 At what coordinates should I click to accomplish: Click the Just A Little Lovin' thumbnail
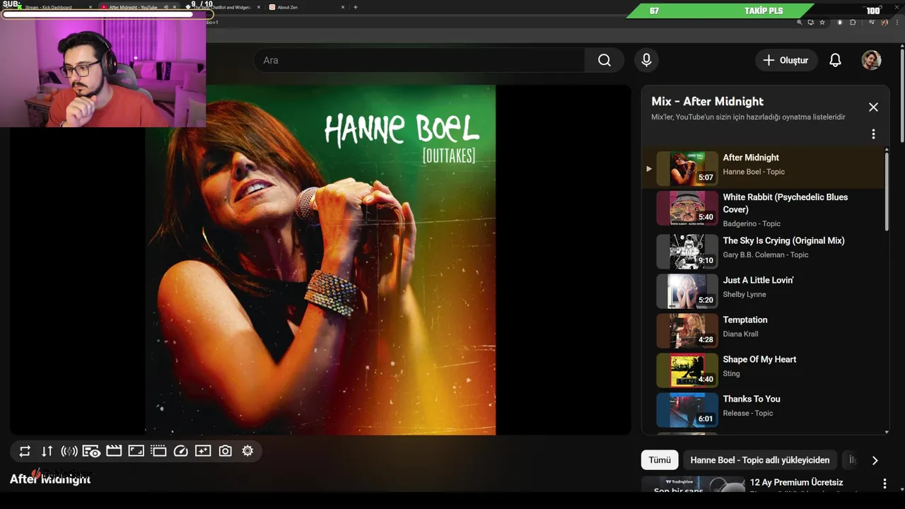[687, 291]
